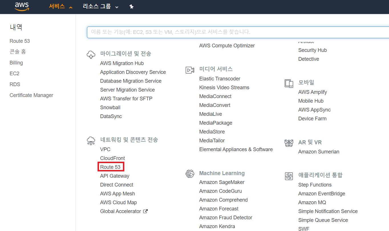This screenshot has height=231, width=389.
Task: Open Snowball service
Action: pos(110,108)
